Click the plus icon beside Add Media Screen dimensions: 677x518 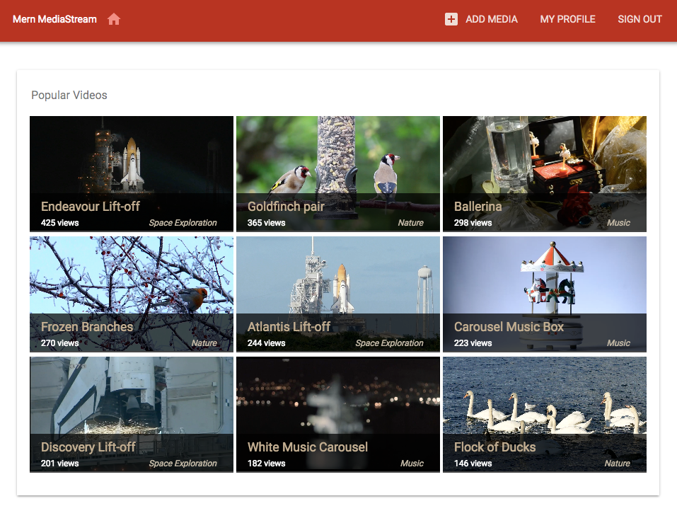point(451,19)
